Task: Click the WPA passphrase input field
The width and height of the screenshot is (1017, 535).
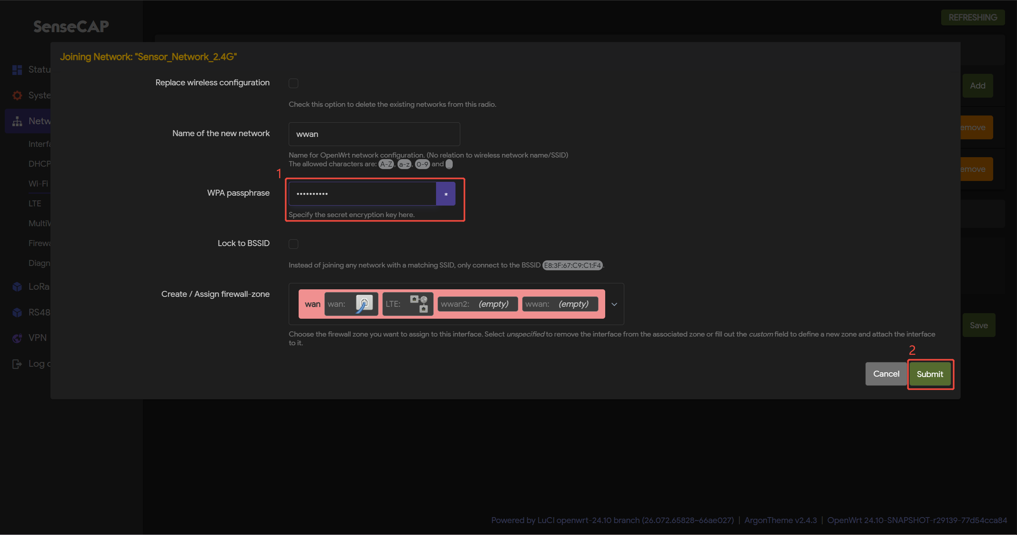Action: [362, 194]
